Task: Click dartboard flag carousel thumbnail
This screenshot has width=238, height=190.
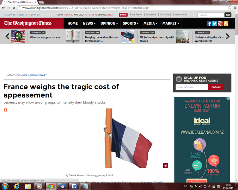Action: coord(18,36)
